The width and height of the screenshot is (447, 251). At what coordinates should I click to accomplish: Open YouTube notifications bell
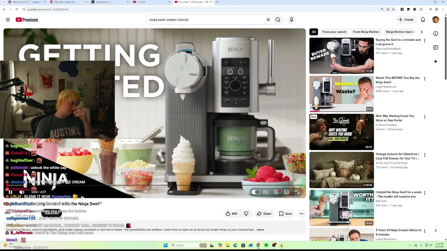423,20
